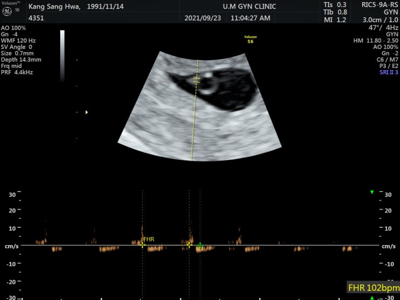
Task: Click the Gn -4 Doppler gain
Action: 9,34
